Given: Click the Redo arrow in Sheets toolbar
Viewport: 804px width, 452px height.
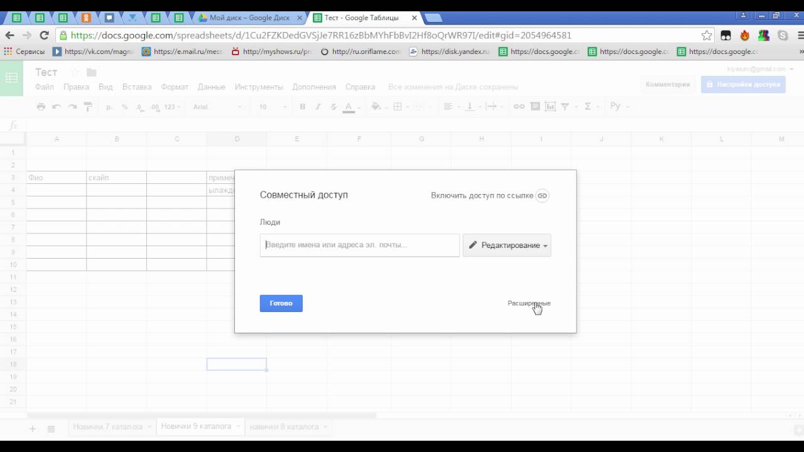Looking at the screenshot, I should click(72, 107).
